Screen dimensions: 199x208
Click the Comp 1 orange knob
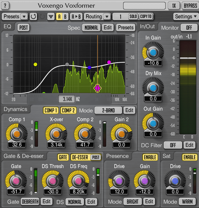(17, 134)
